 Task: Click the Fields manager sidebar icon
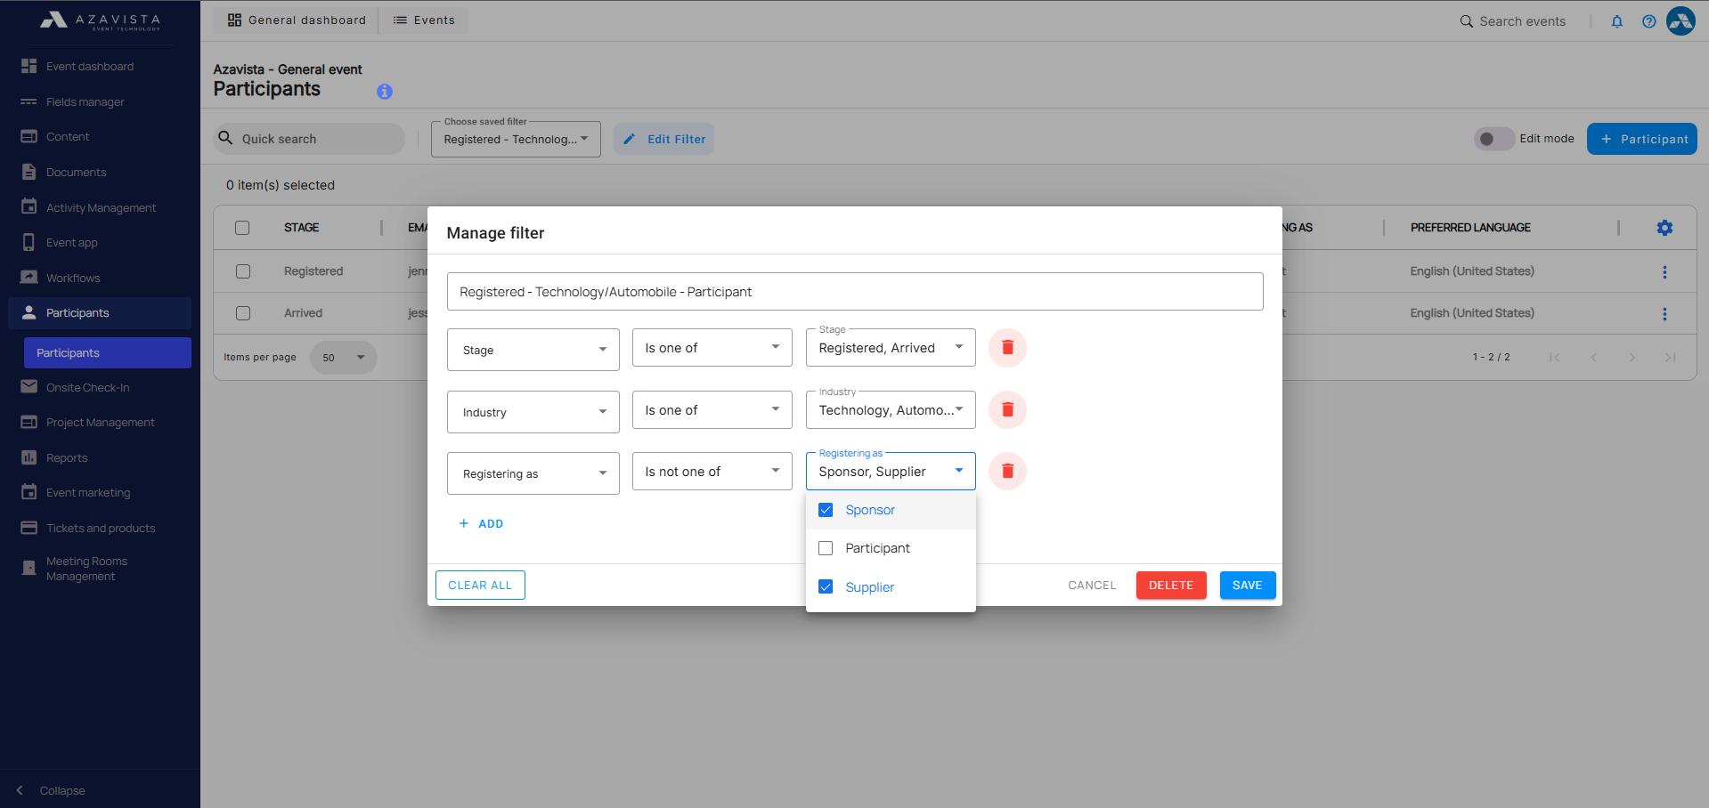click(x=29, y=101)
